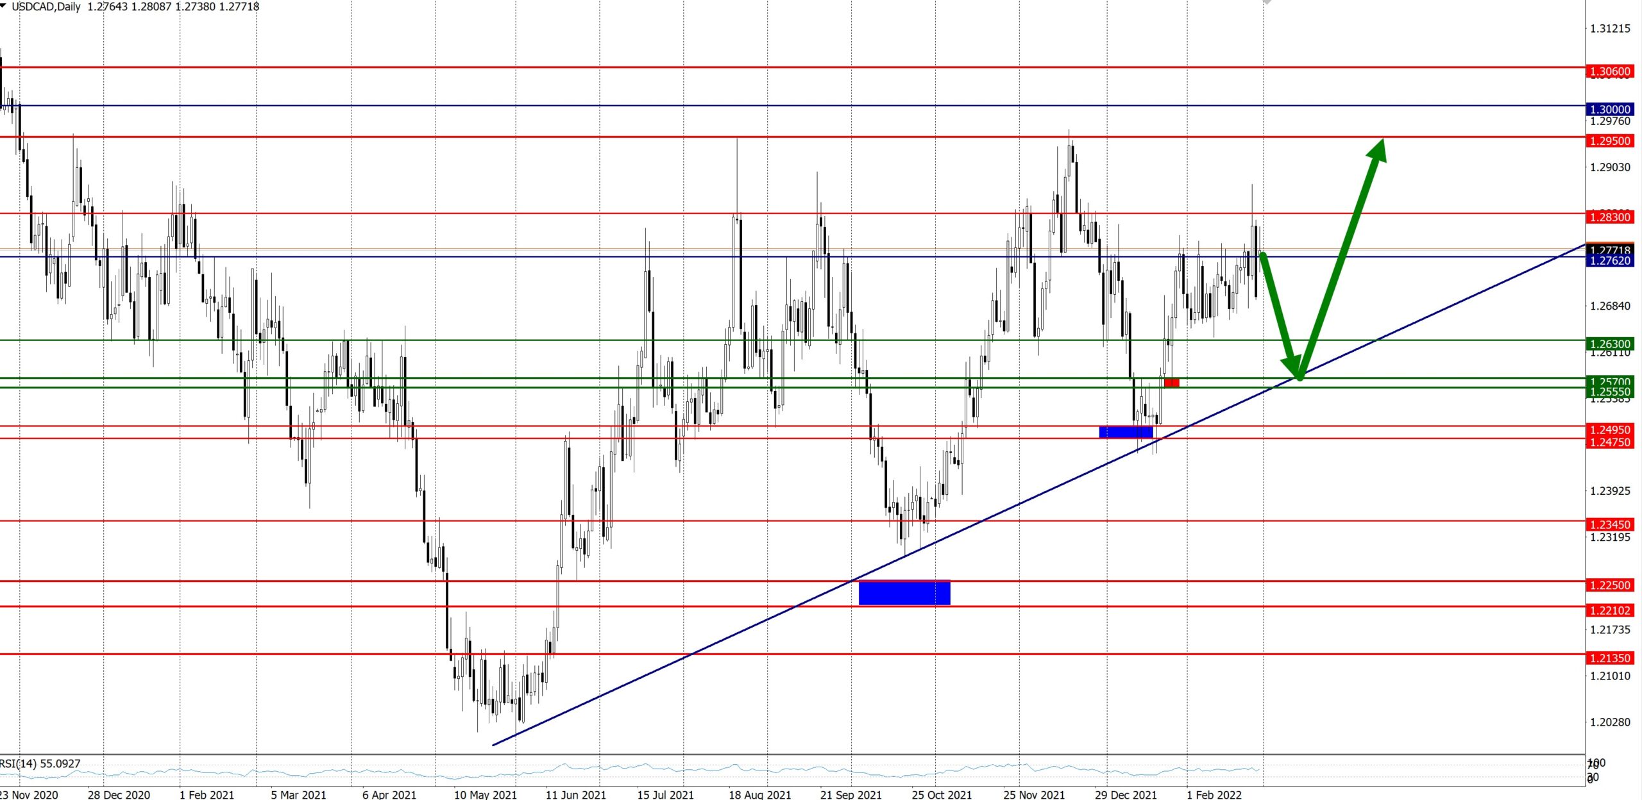This screenshot has height=800, width=1642.
Task: Click the gray chart shift marker at top
Action: pyautogui.click(x=1267, y=3)
